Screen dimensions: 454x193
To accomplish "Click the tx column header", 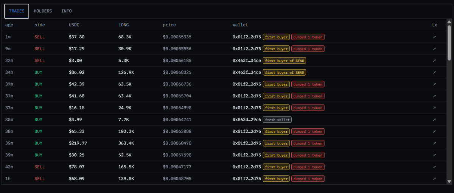I will click(434, 25).
